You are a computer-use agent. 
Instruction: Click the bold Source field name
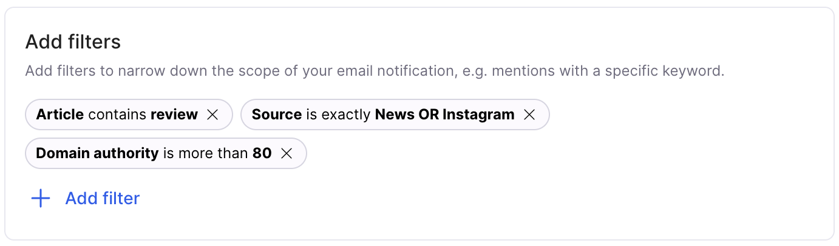pos(276,115)
